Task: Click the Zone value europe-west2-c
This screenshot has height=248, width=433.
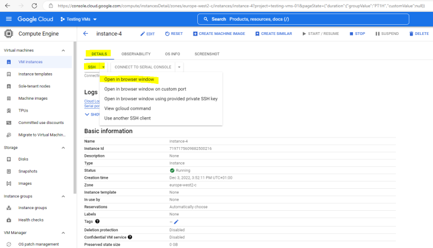Action: [x=183, y=185]
